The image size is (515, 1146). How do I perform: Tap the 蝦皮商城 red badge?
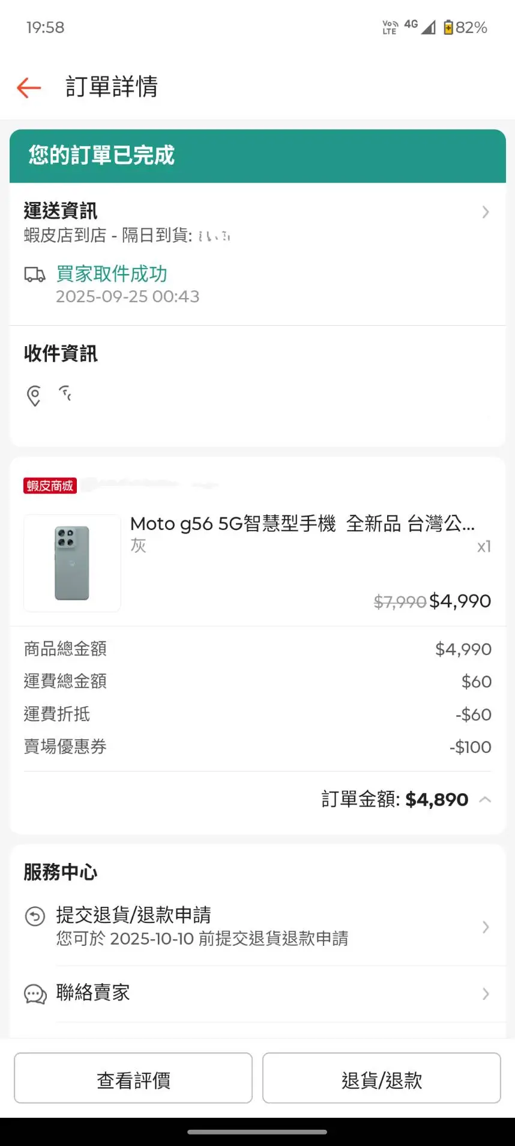50,486
